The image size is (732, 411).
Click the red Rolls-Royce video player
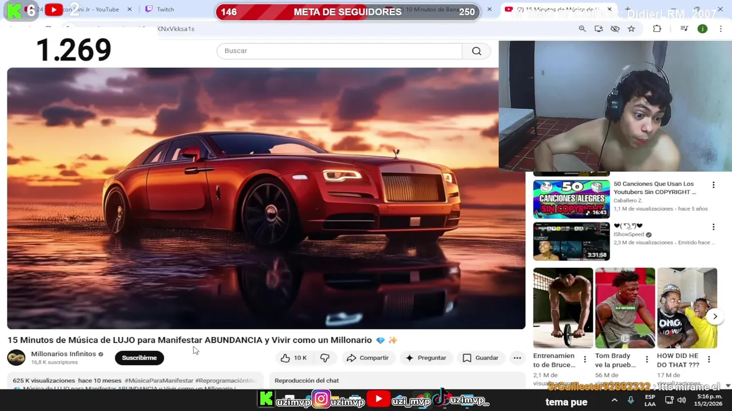pos(266,198)
